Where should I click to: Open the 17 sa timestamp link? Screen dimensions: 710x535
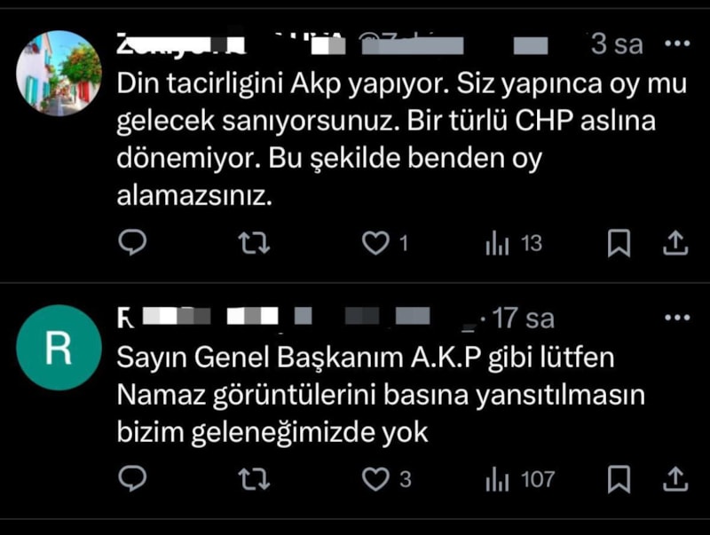(x=523, y=318)
